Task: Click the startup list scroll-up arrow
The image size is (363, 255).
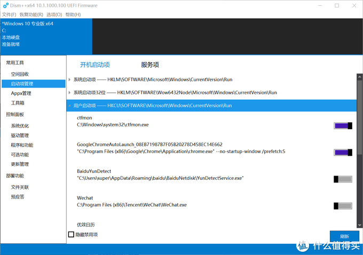Action: click(359, 77)
